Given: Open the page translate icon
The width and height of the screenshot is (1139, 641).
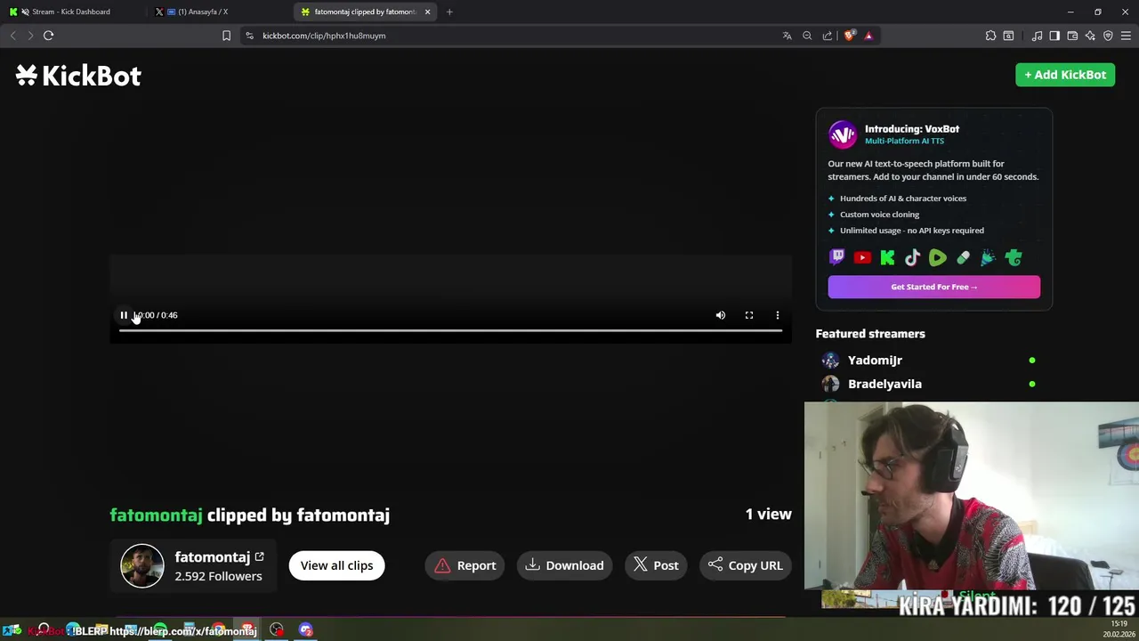Looking at the screenshot, I should click(787, 36).
